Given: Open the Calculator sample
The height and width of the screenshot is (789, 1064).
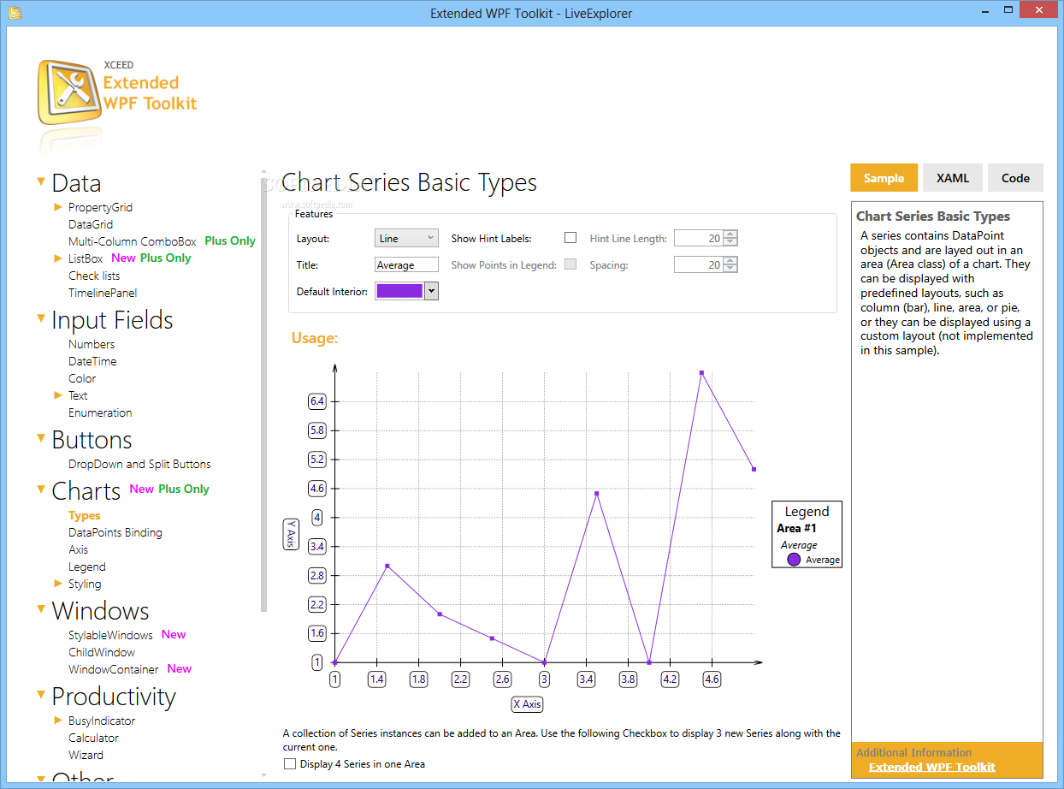Looking at the screenshot, I should [x=94, y=738].
